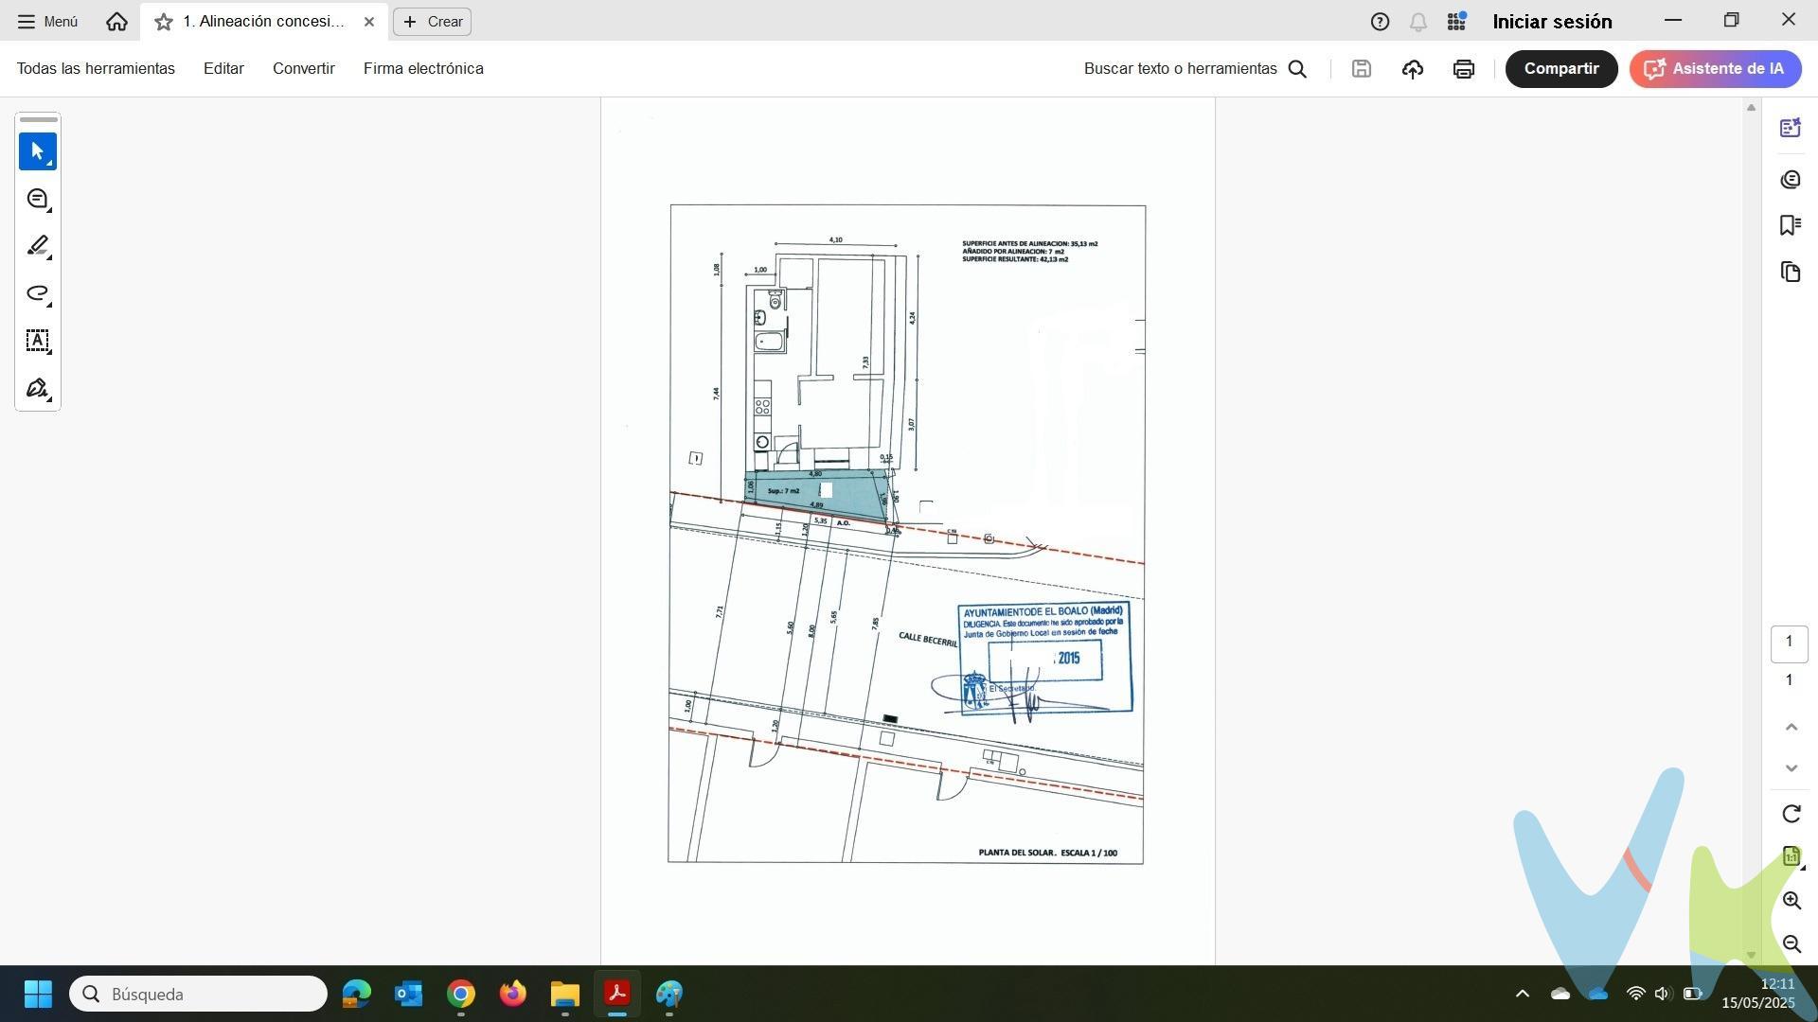This screenshot has height=1022, width=1818.
Task: Open Todas las herramientas
Action: tap(96, 69)
